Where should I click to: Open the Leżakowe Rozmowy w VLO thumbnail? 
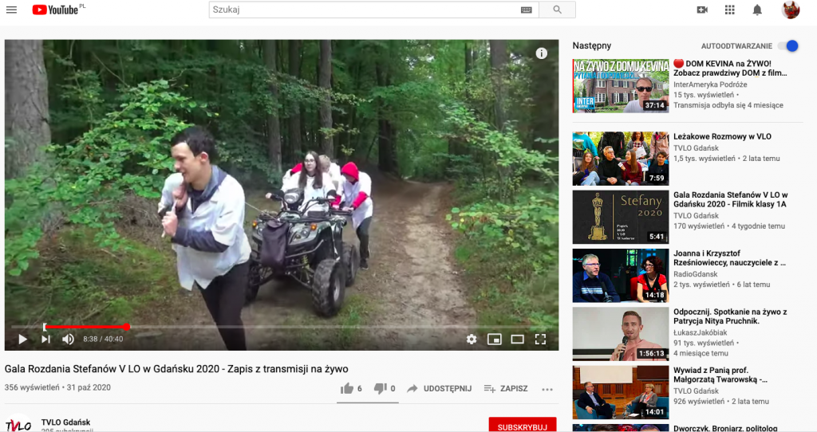point(620,159)
